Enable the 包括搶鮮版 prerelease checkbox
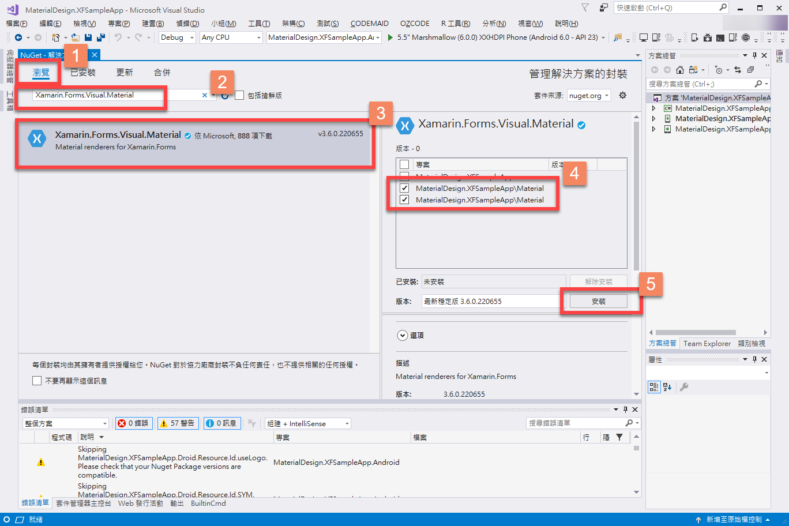This screenshot has height=526, width=789. coord(239,95)
